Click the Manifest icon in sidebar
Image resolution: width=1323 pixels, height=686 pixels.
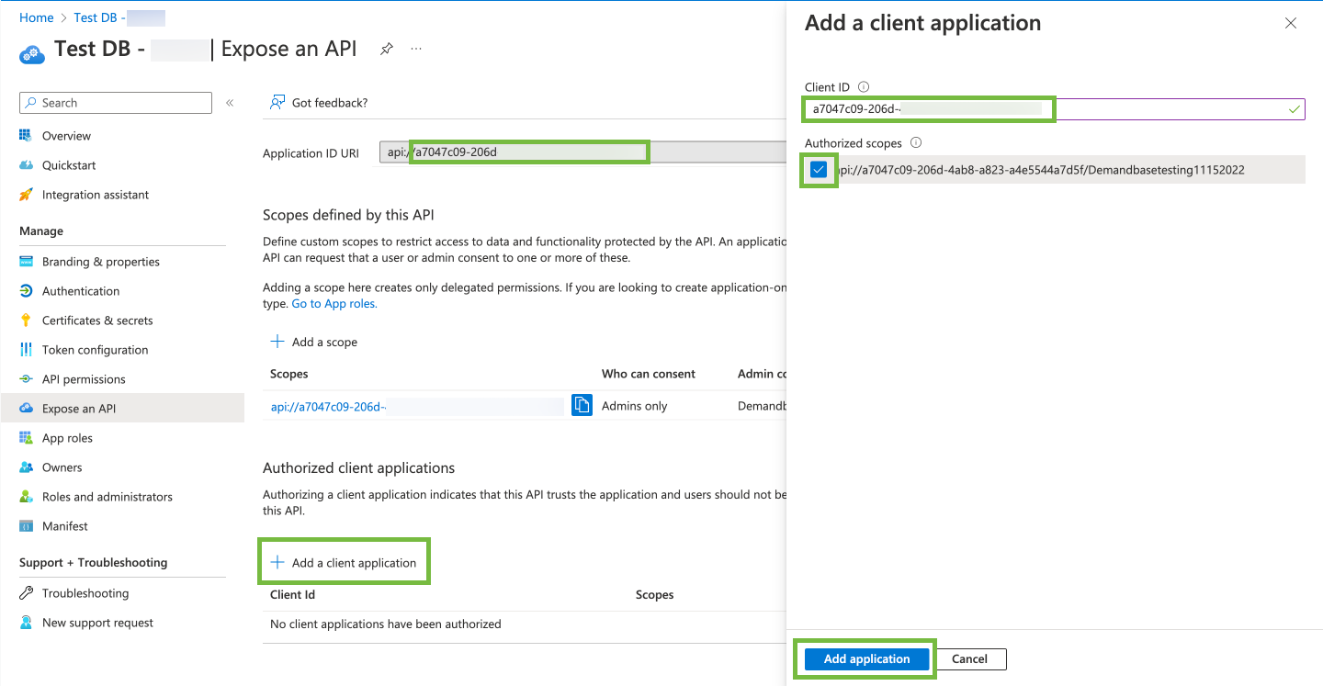[x=26, y=526]
